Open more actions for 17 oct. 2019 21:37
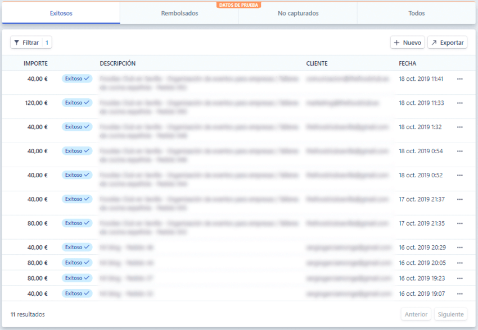Viewport: 478px width, 330px height. [x=459, y=199]
